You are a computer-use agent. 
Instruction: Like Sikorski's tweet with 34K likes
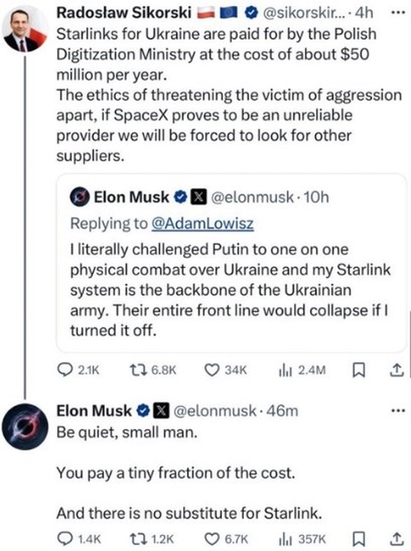(x=212, y=370)
